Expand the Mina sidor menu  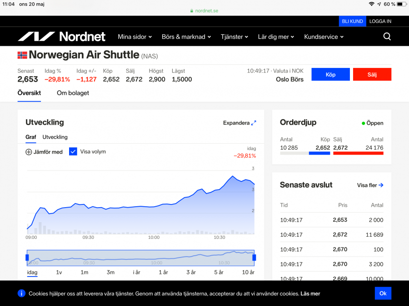click(x=135, y=37)
